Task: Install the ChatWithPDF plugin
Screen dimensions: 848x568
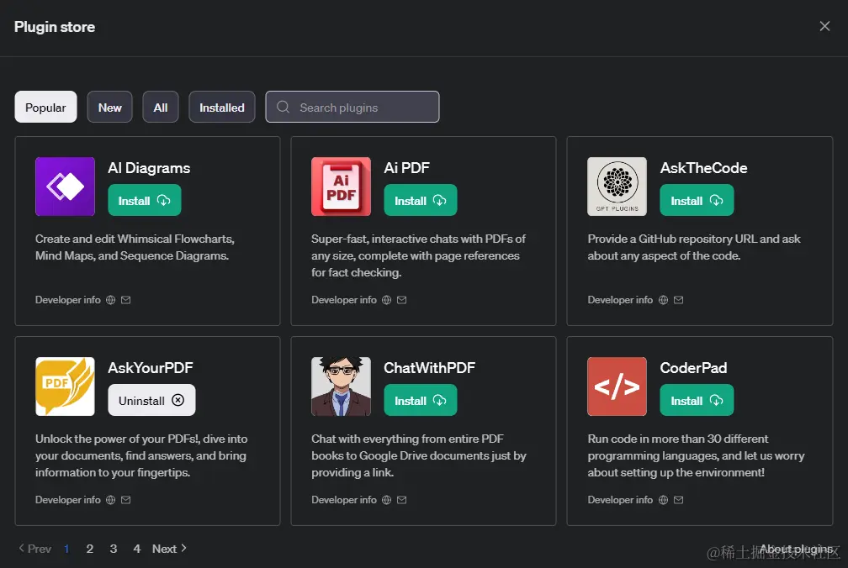Action: 421,400
